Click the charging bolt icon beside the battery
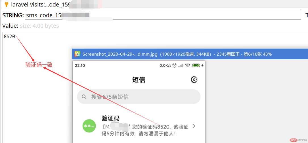This screenshot has height=143, width=308. click(202, 65)
